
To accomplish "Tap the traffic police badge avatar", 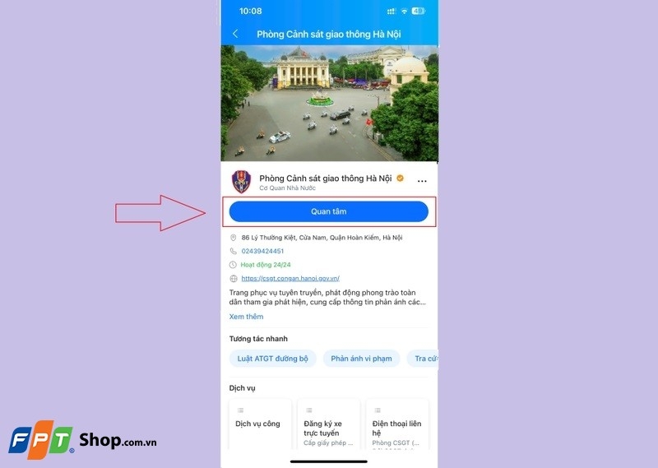I will coord(241,181).
